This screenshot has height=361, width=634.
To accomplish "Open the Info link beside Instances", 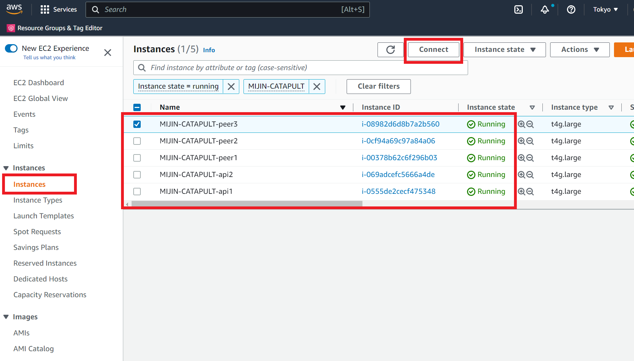I will click(209, 50).
